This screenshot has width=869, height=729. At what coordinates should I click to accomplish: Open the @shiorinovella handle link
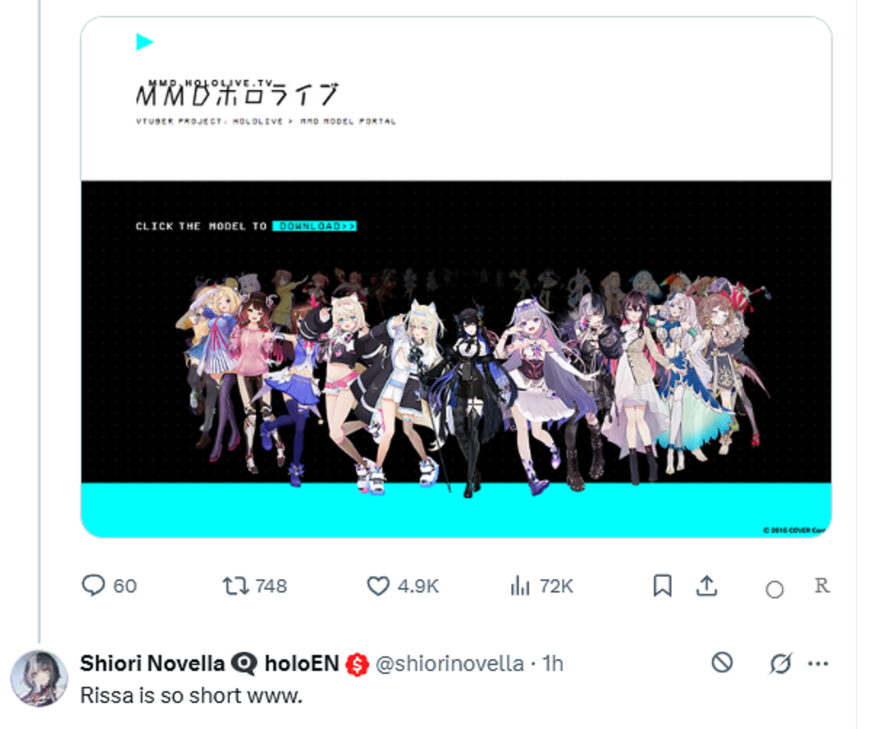coord(450,663)
